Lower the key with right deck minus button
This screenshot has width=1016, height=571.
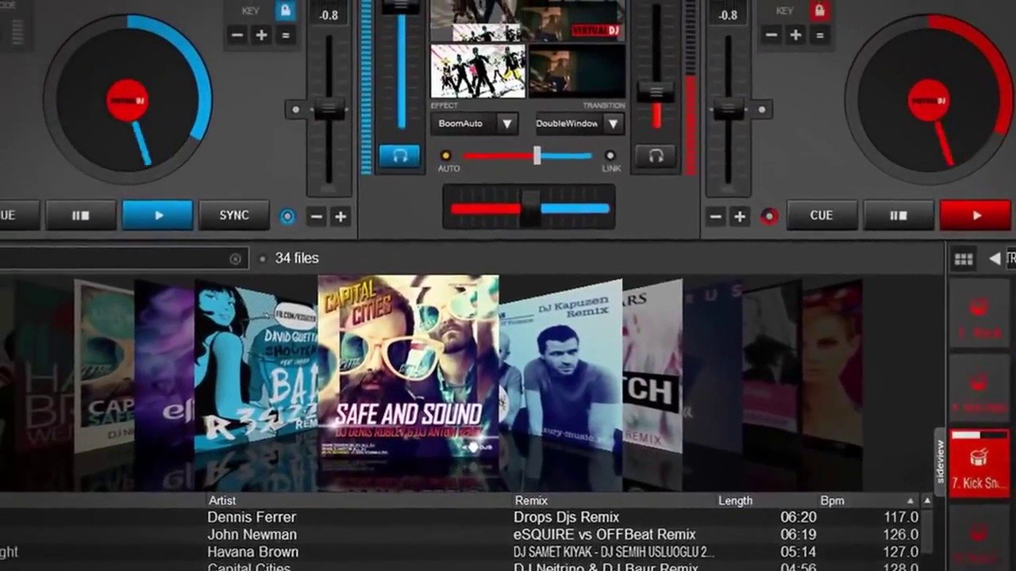(x=772, y=35)
